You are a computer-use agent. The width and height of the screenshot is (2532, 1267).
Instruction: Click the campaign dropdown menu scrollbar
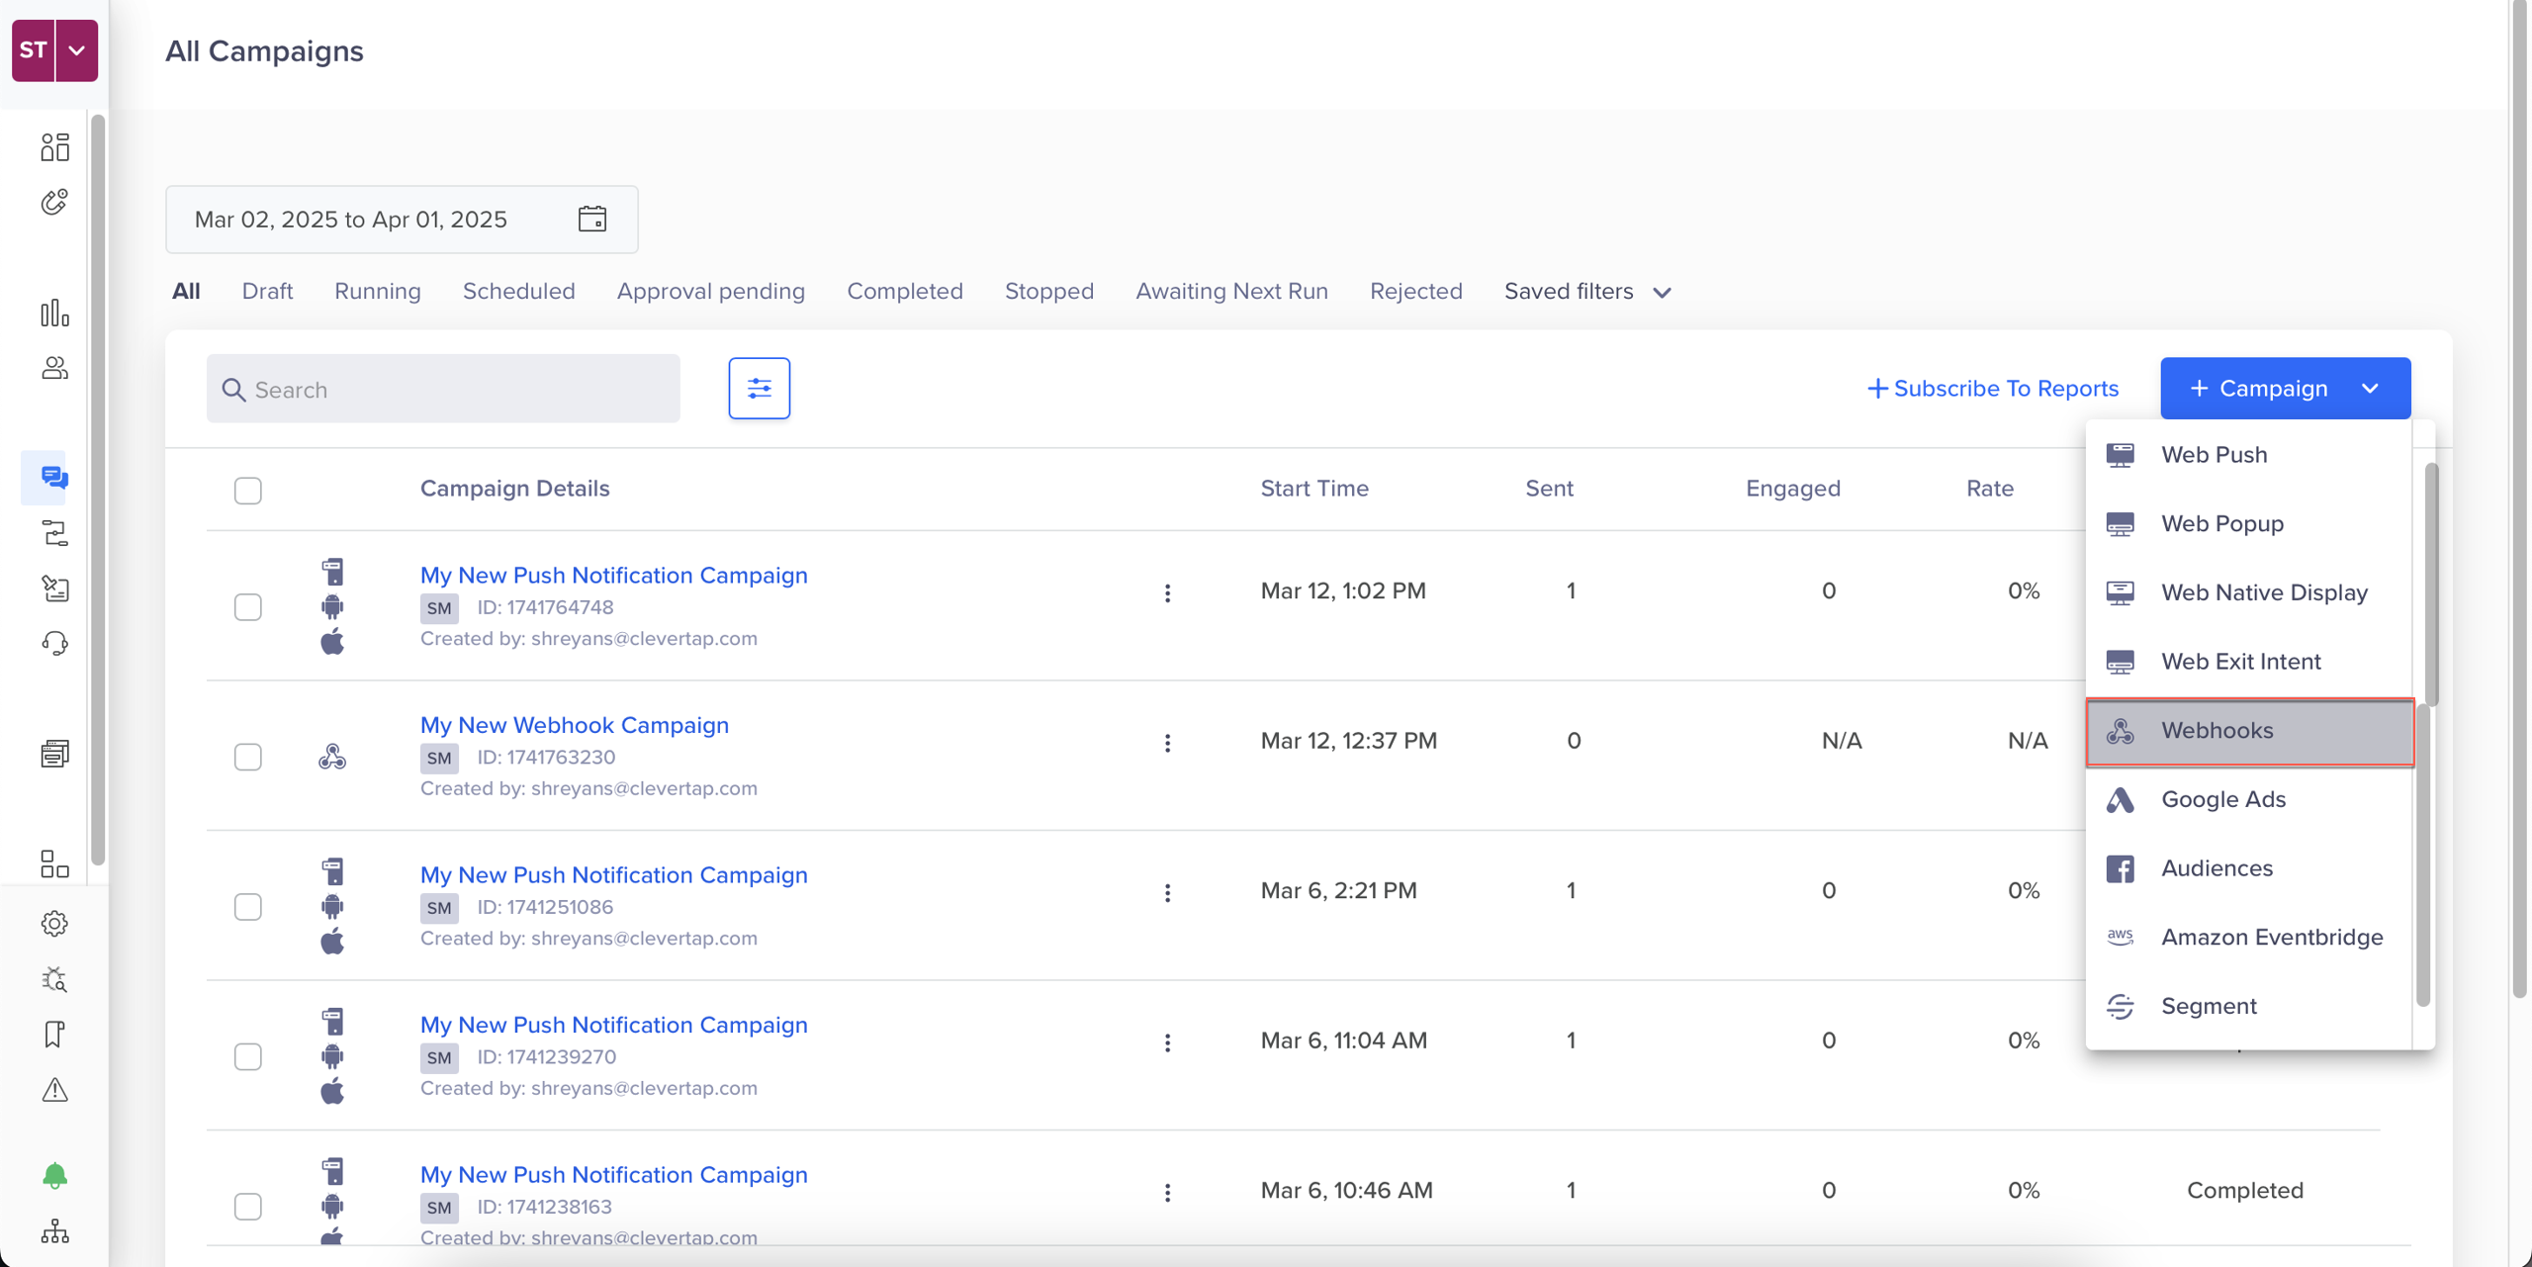tap(2430, 584)
